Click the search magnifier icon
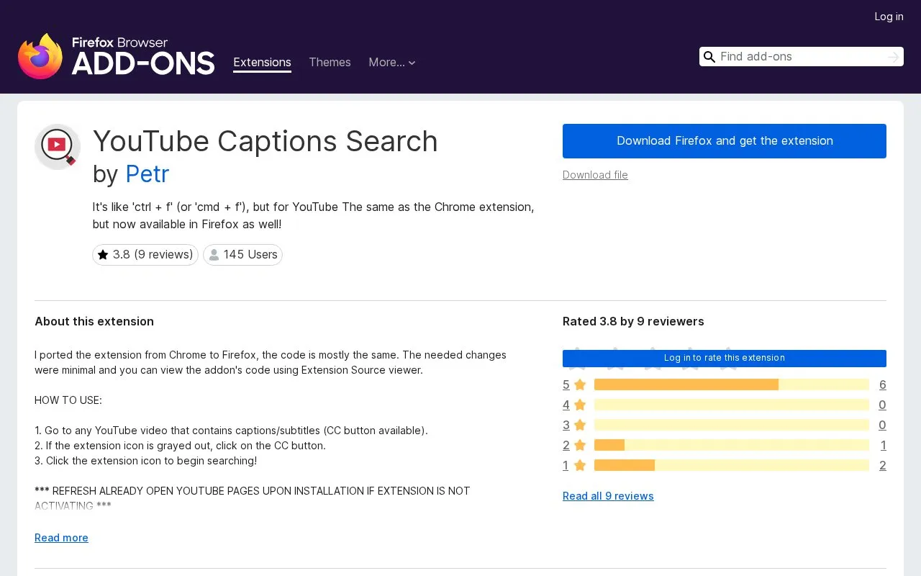The width and height of the screenshot is (921, 576). (x=709, y=57)
